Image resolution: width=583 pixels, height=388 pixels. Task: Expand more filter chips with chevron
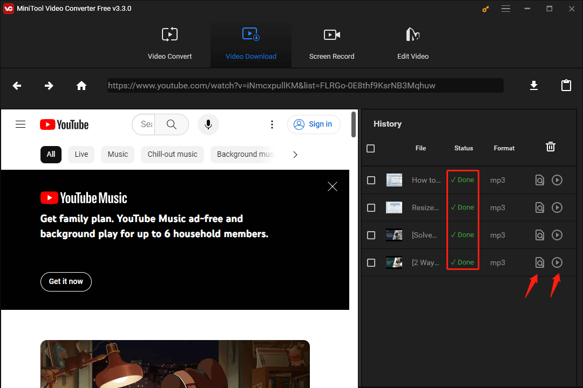coord(295,155)
